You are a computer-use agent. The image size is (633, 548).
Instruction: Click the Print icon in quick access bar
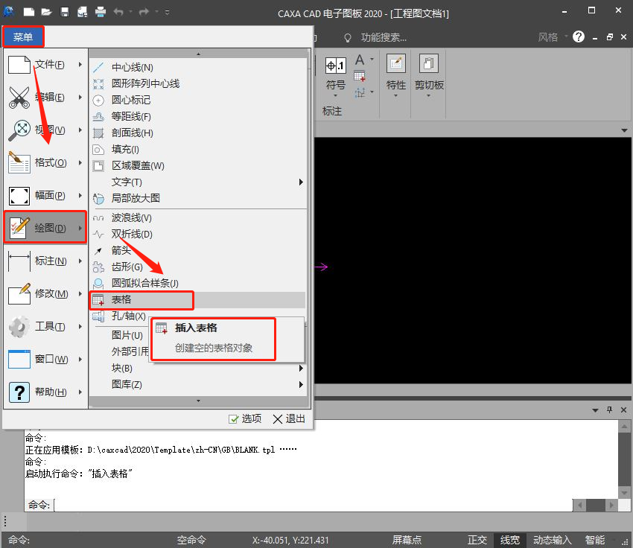(x=101, y=12)
